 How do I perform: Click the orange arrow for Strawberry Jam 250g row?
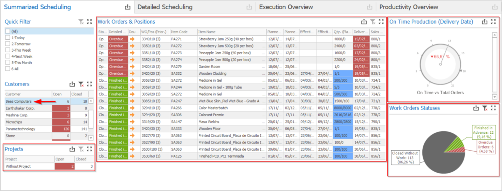(132, 39)
